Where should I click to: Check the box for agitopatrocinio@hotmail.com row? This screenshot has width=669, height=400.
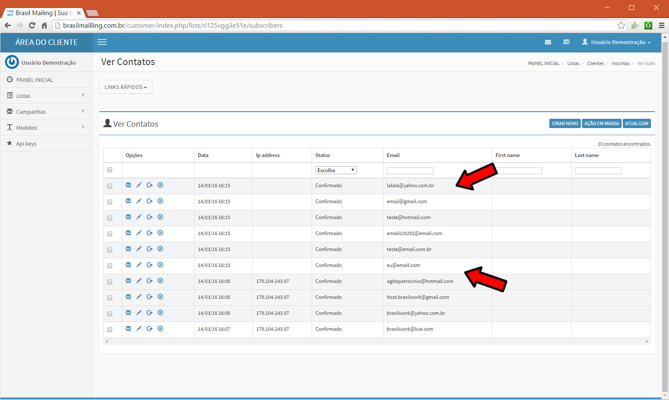pos(110,282)
